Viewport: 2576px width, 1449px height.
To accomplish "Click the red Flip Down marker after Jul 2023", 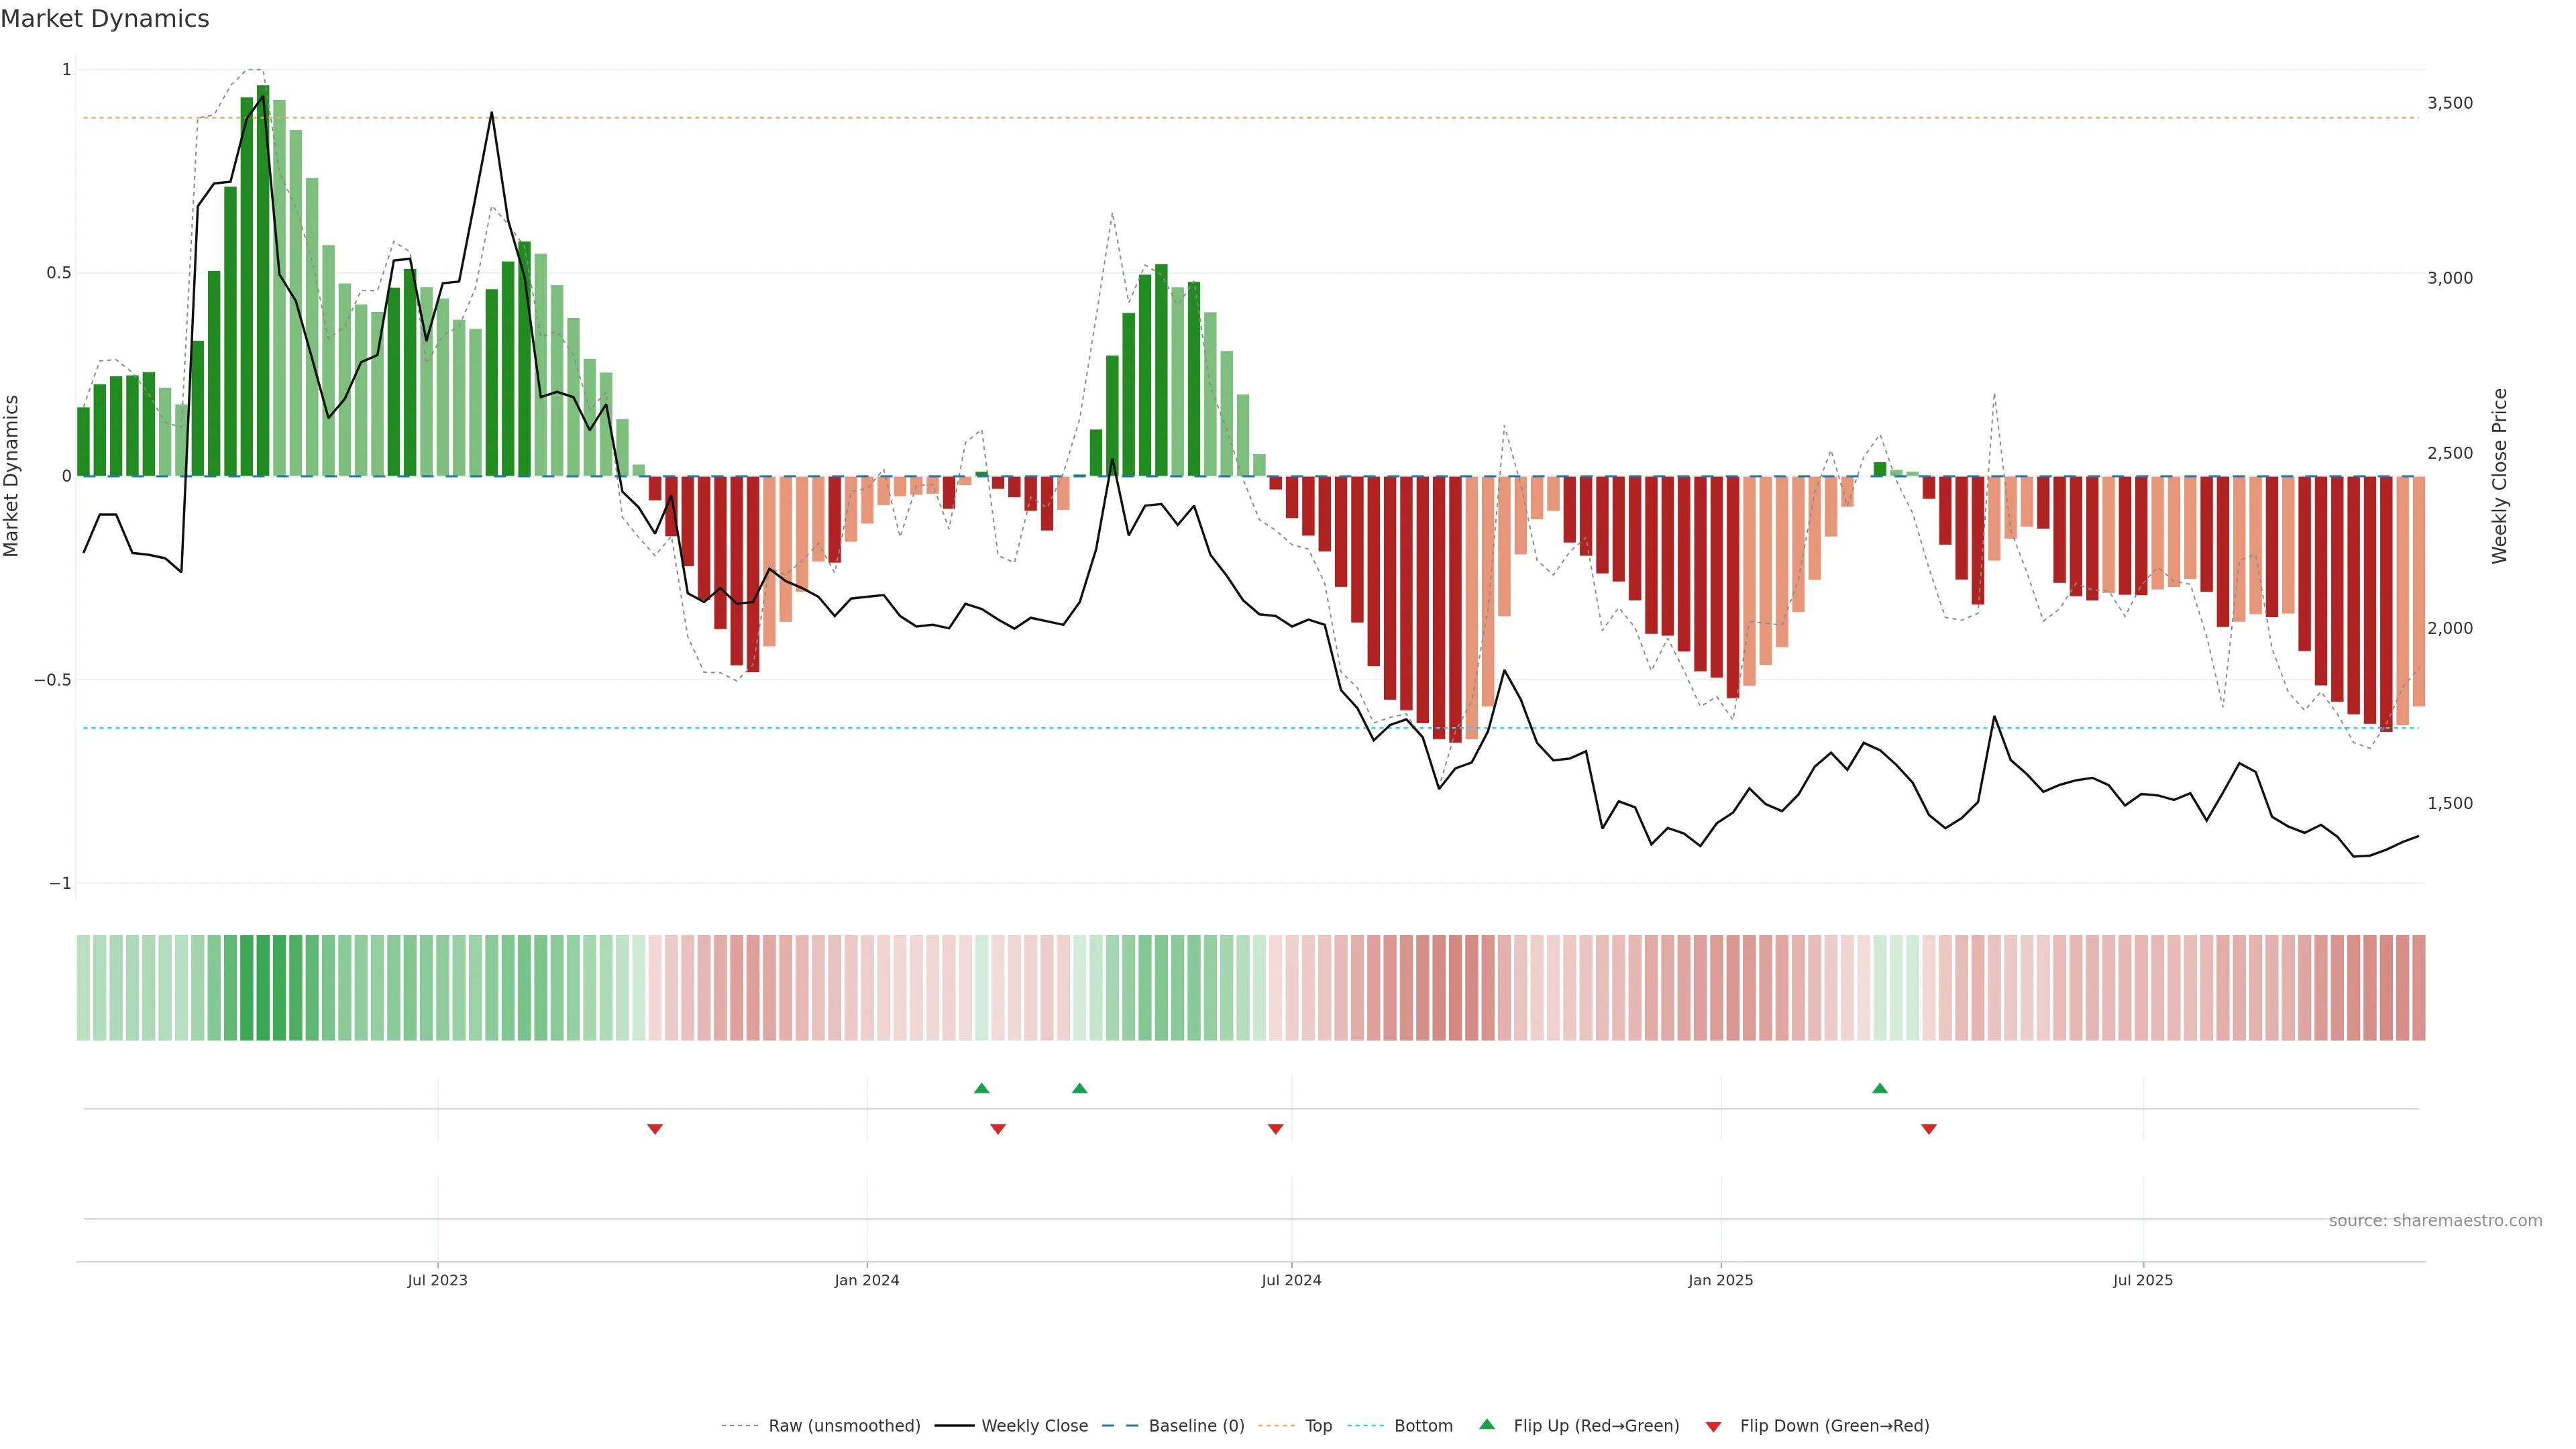I will tap(655, 1129).
